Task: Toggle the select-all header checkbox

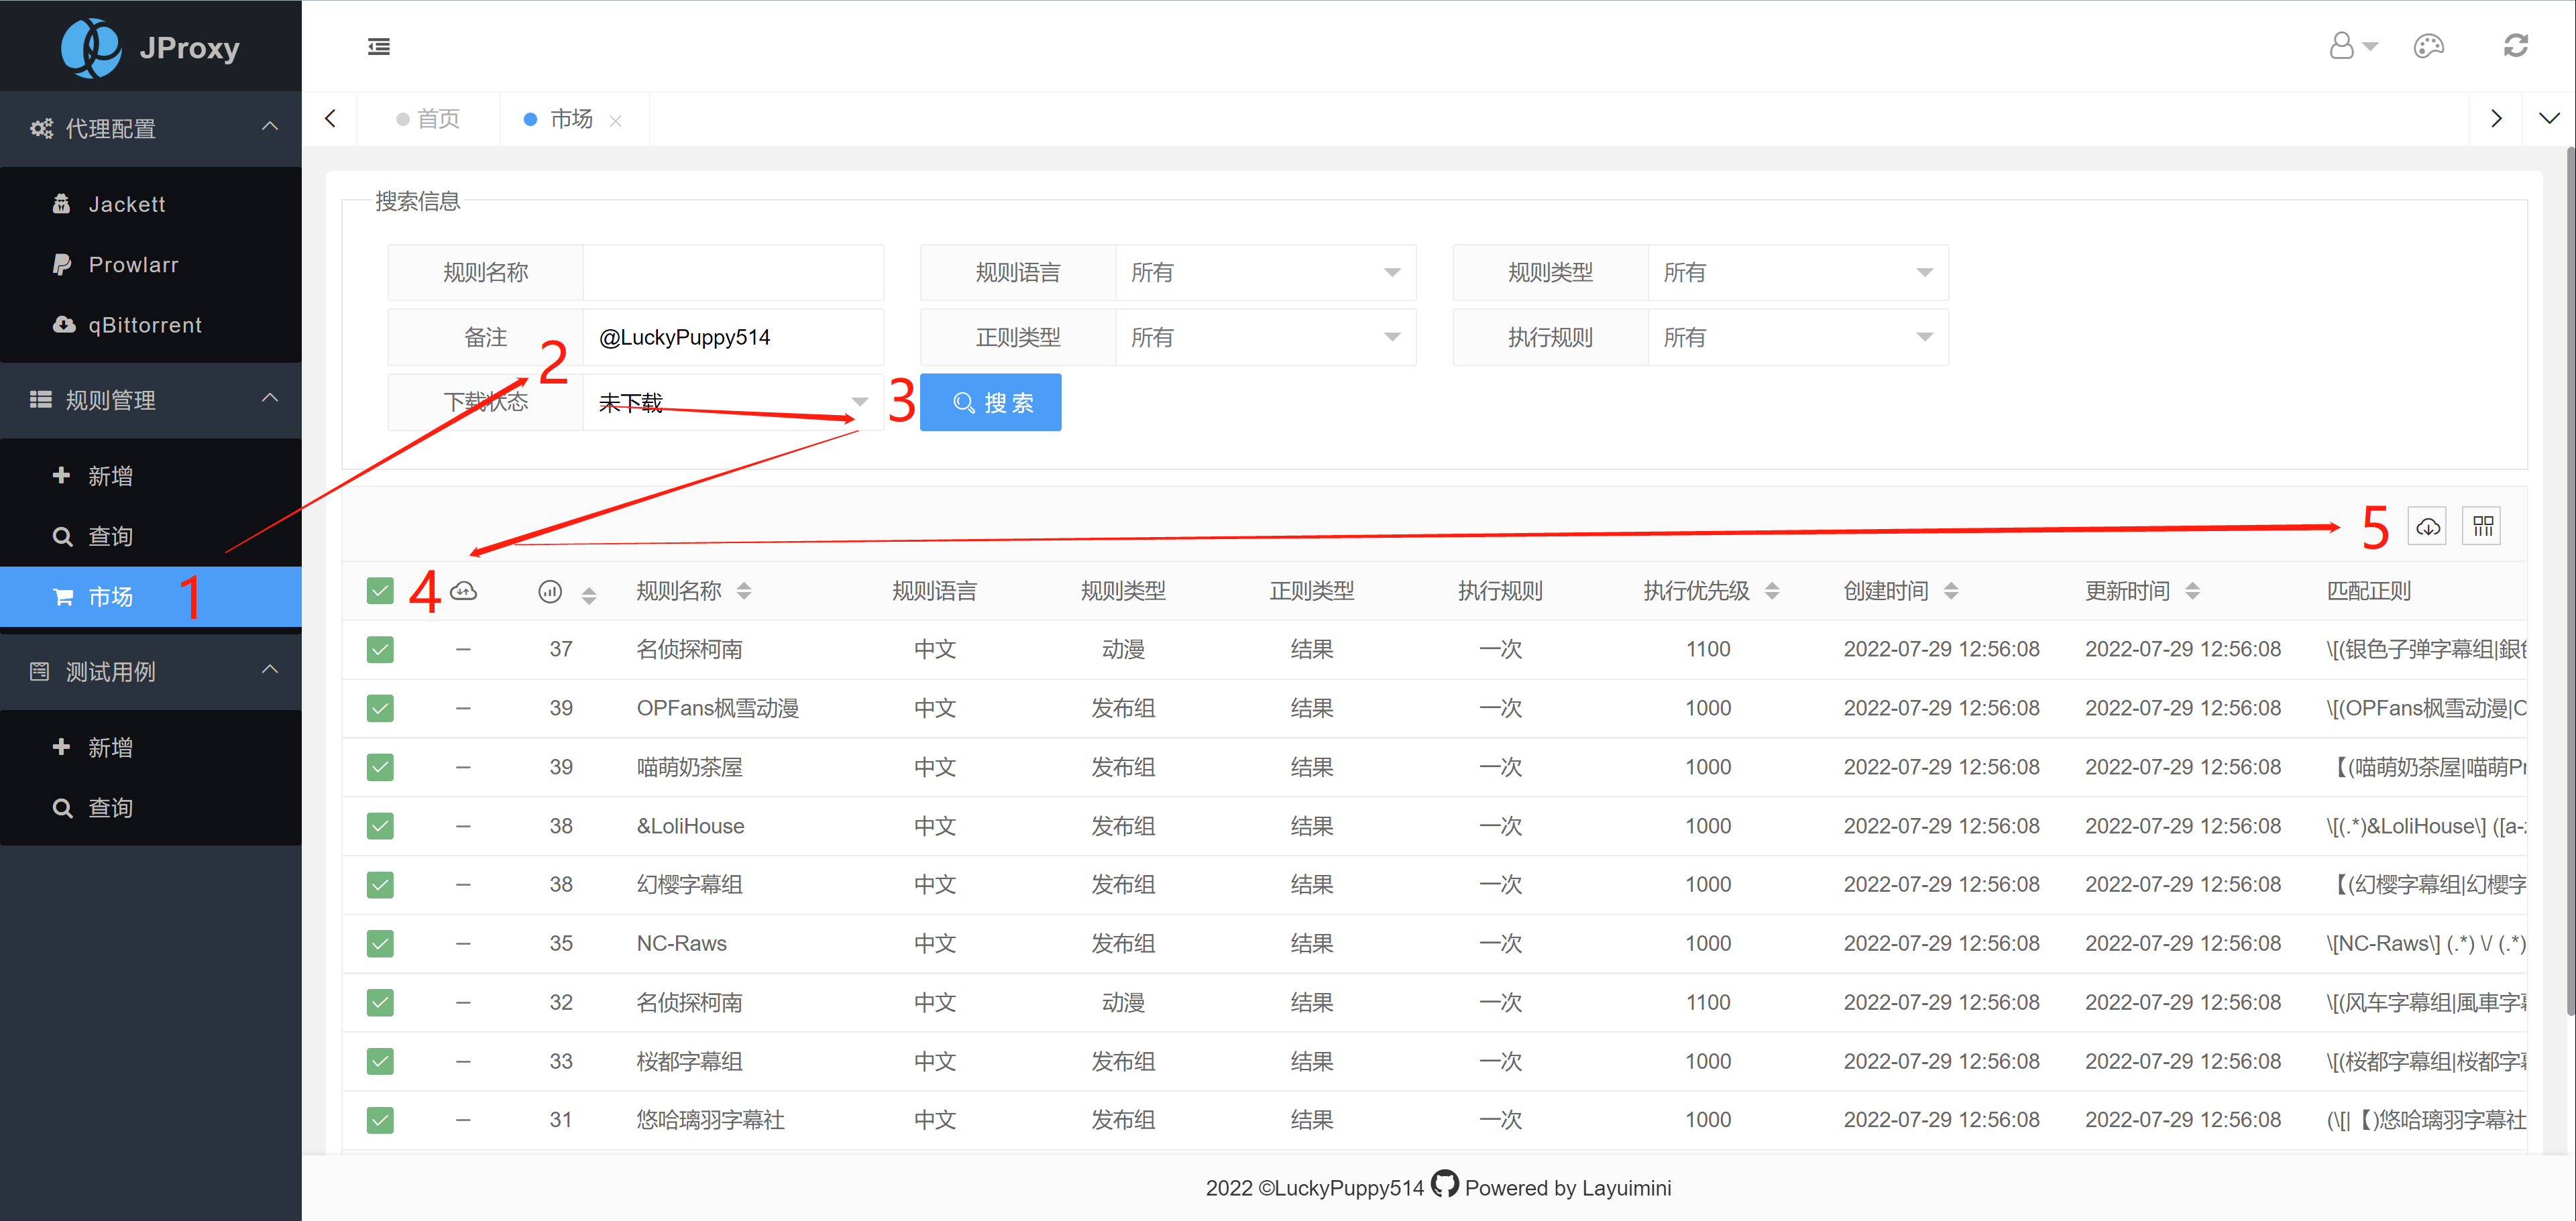Action: [380, 591]
